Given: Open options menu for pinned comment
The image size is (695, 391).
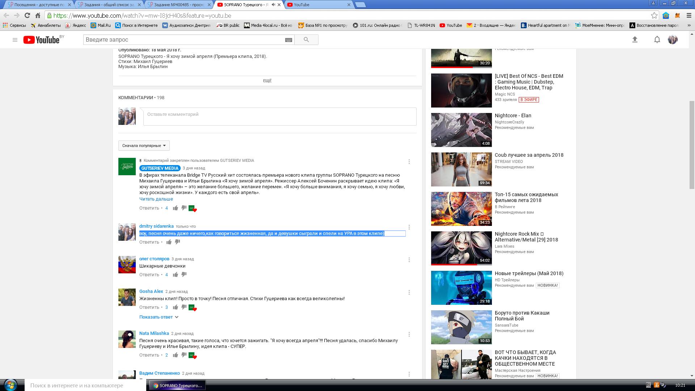Looking at the screenshot, I should (x=409, y=162).
